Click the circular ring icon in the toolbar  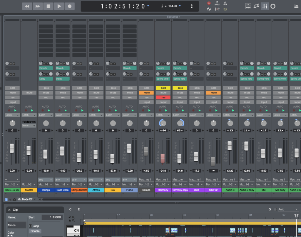(273, 6)
